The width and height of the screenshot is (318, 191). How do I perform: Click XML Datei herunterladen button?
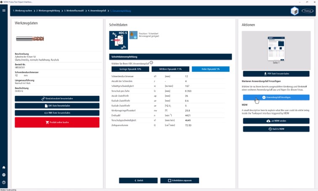coord(57,113)
